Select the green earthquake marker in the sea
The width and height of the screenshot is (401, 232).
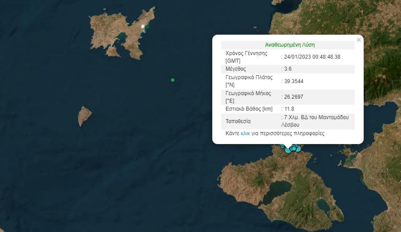tap(173, 80)
